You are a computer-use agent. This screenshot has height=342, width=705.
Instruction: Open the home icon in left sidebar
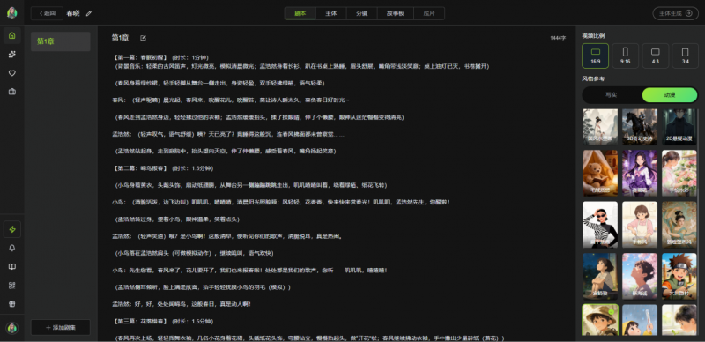[x=12, y=35]
